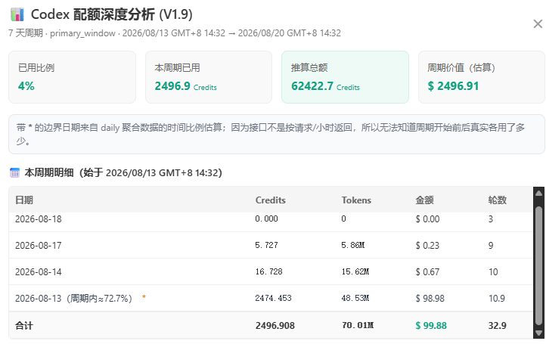Screen dimensions: 546x344
Task: Click total Credits 2496.908
Action: [x=275, y=326]
